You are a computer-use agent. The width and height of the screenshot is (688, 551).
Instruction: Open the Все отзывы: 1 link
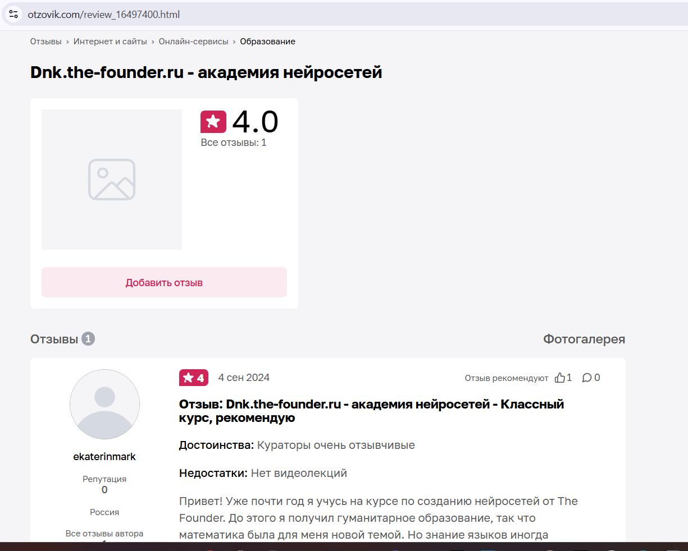coord(234,143)
